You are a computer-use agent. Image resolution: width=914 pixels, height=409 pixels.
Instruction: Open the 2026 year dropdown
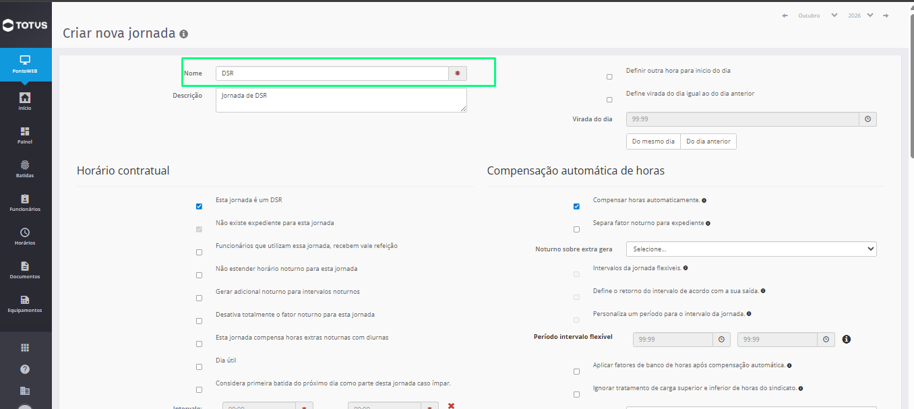[861, 15]
